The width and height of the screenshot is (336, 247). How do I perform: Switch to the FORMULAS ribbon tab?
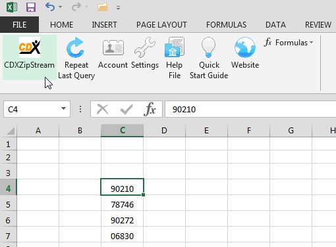(226, 25)
